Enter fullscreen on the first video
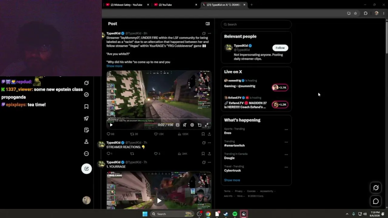 point(207,125)
